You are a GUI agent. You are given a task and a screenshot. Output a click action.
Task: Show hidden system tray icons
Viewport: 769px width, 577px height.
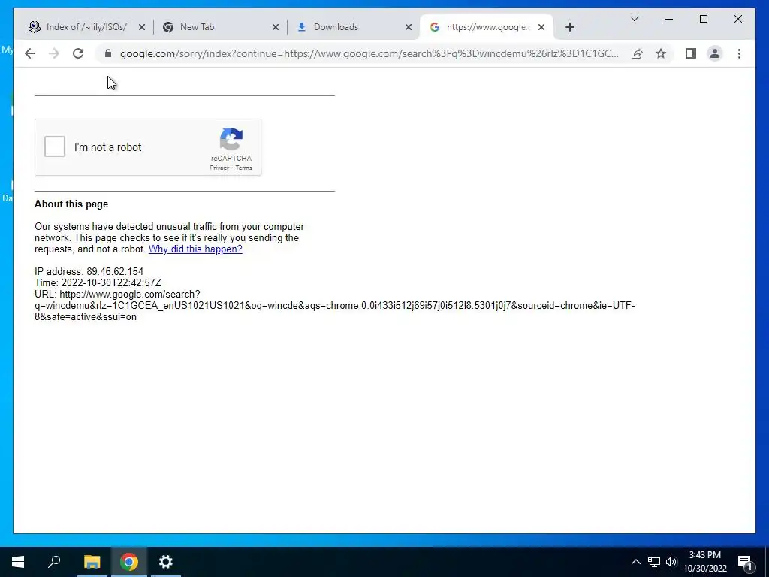click(x=635, y=562)
